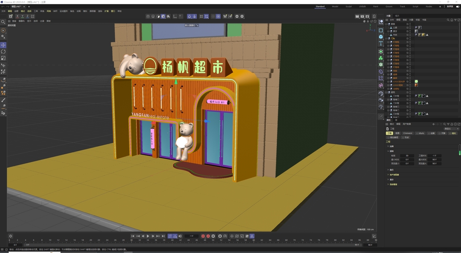This screenshot has width=461, height=253.
Task: Add new document tab with plus
Action: pos(29,6)
